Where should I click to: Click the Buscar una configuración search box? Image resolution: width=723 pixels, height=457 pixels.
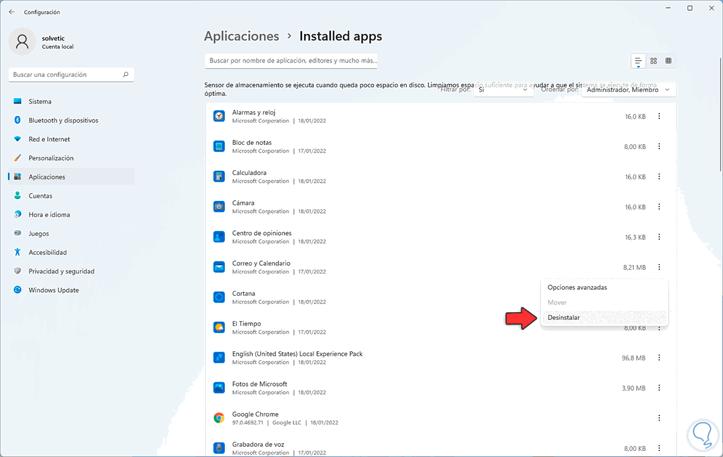(x=66, y=75)
